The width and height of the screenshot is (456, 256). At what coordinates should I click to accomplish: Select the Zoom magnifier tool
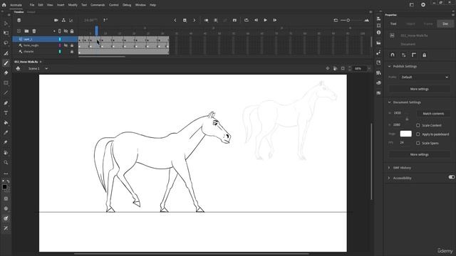tap(6, 163)
